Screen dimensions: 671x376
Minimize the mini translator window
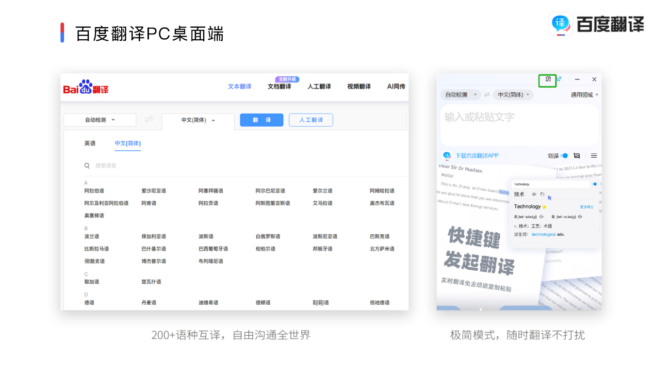pos(577,79)
